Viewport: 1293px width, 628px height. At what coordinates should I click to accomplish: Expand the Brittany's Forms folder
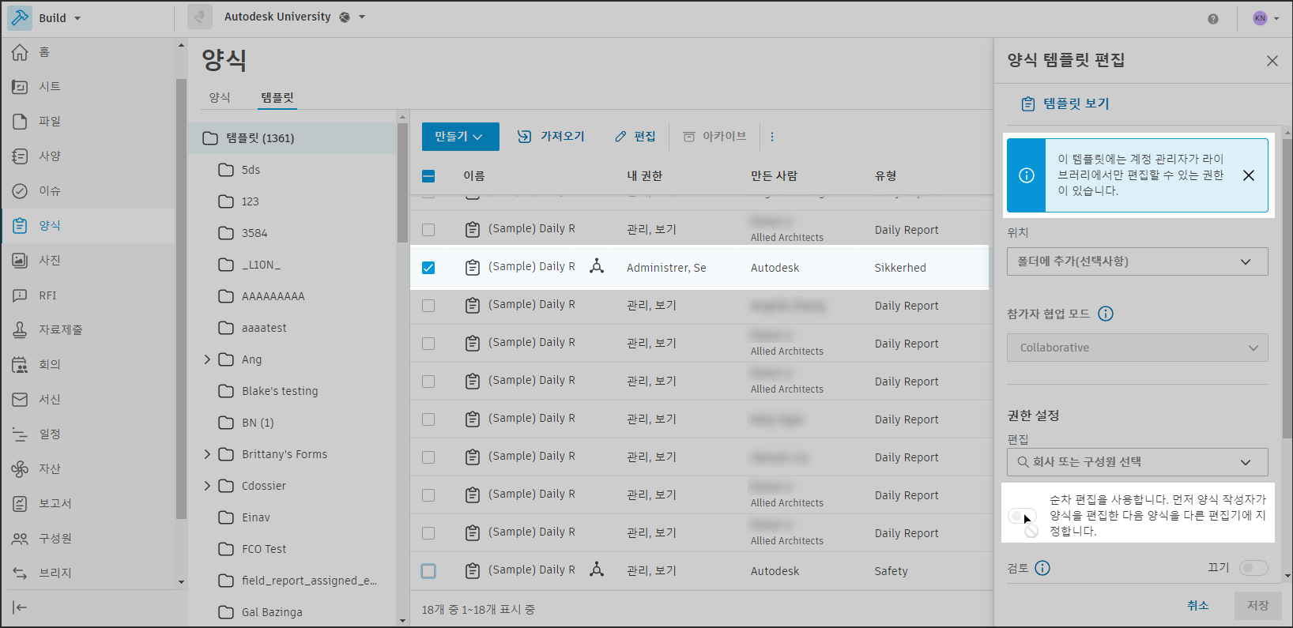(x=208, y=454)
